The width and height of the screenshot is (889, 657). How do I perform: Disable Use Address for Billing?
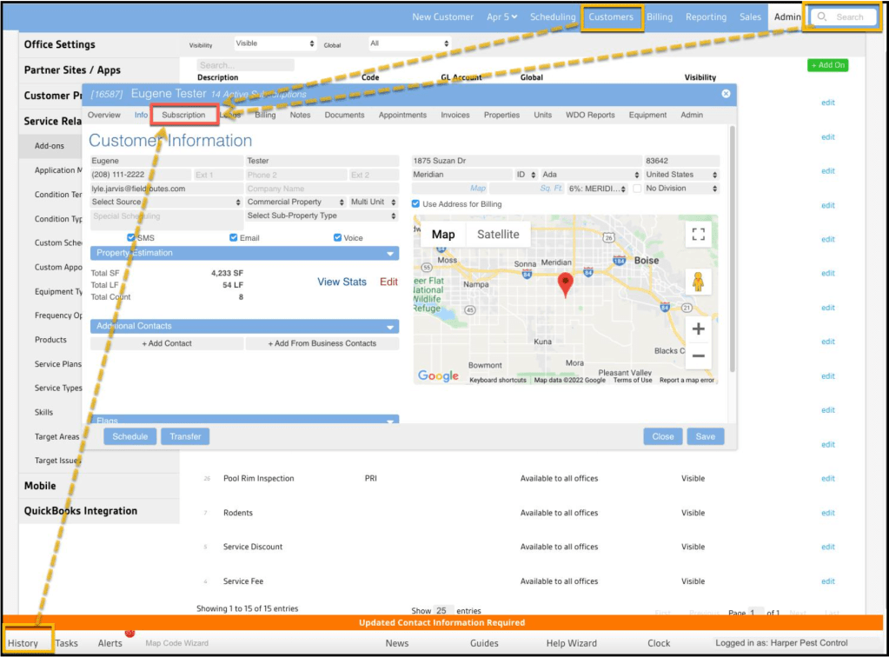(417, 204)
